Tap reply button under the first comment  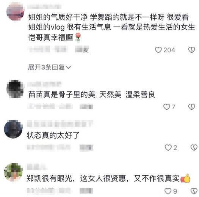82,50
